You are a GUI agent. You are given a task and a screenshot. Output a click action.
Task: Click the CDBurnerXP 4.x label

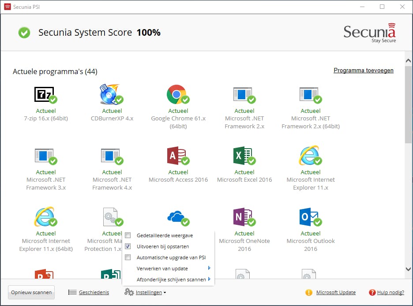coord(112,119)
